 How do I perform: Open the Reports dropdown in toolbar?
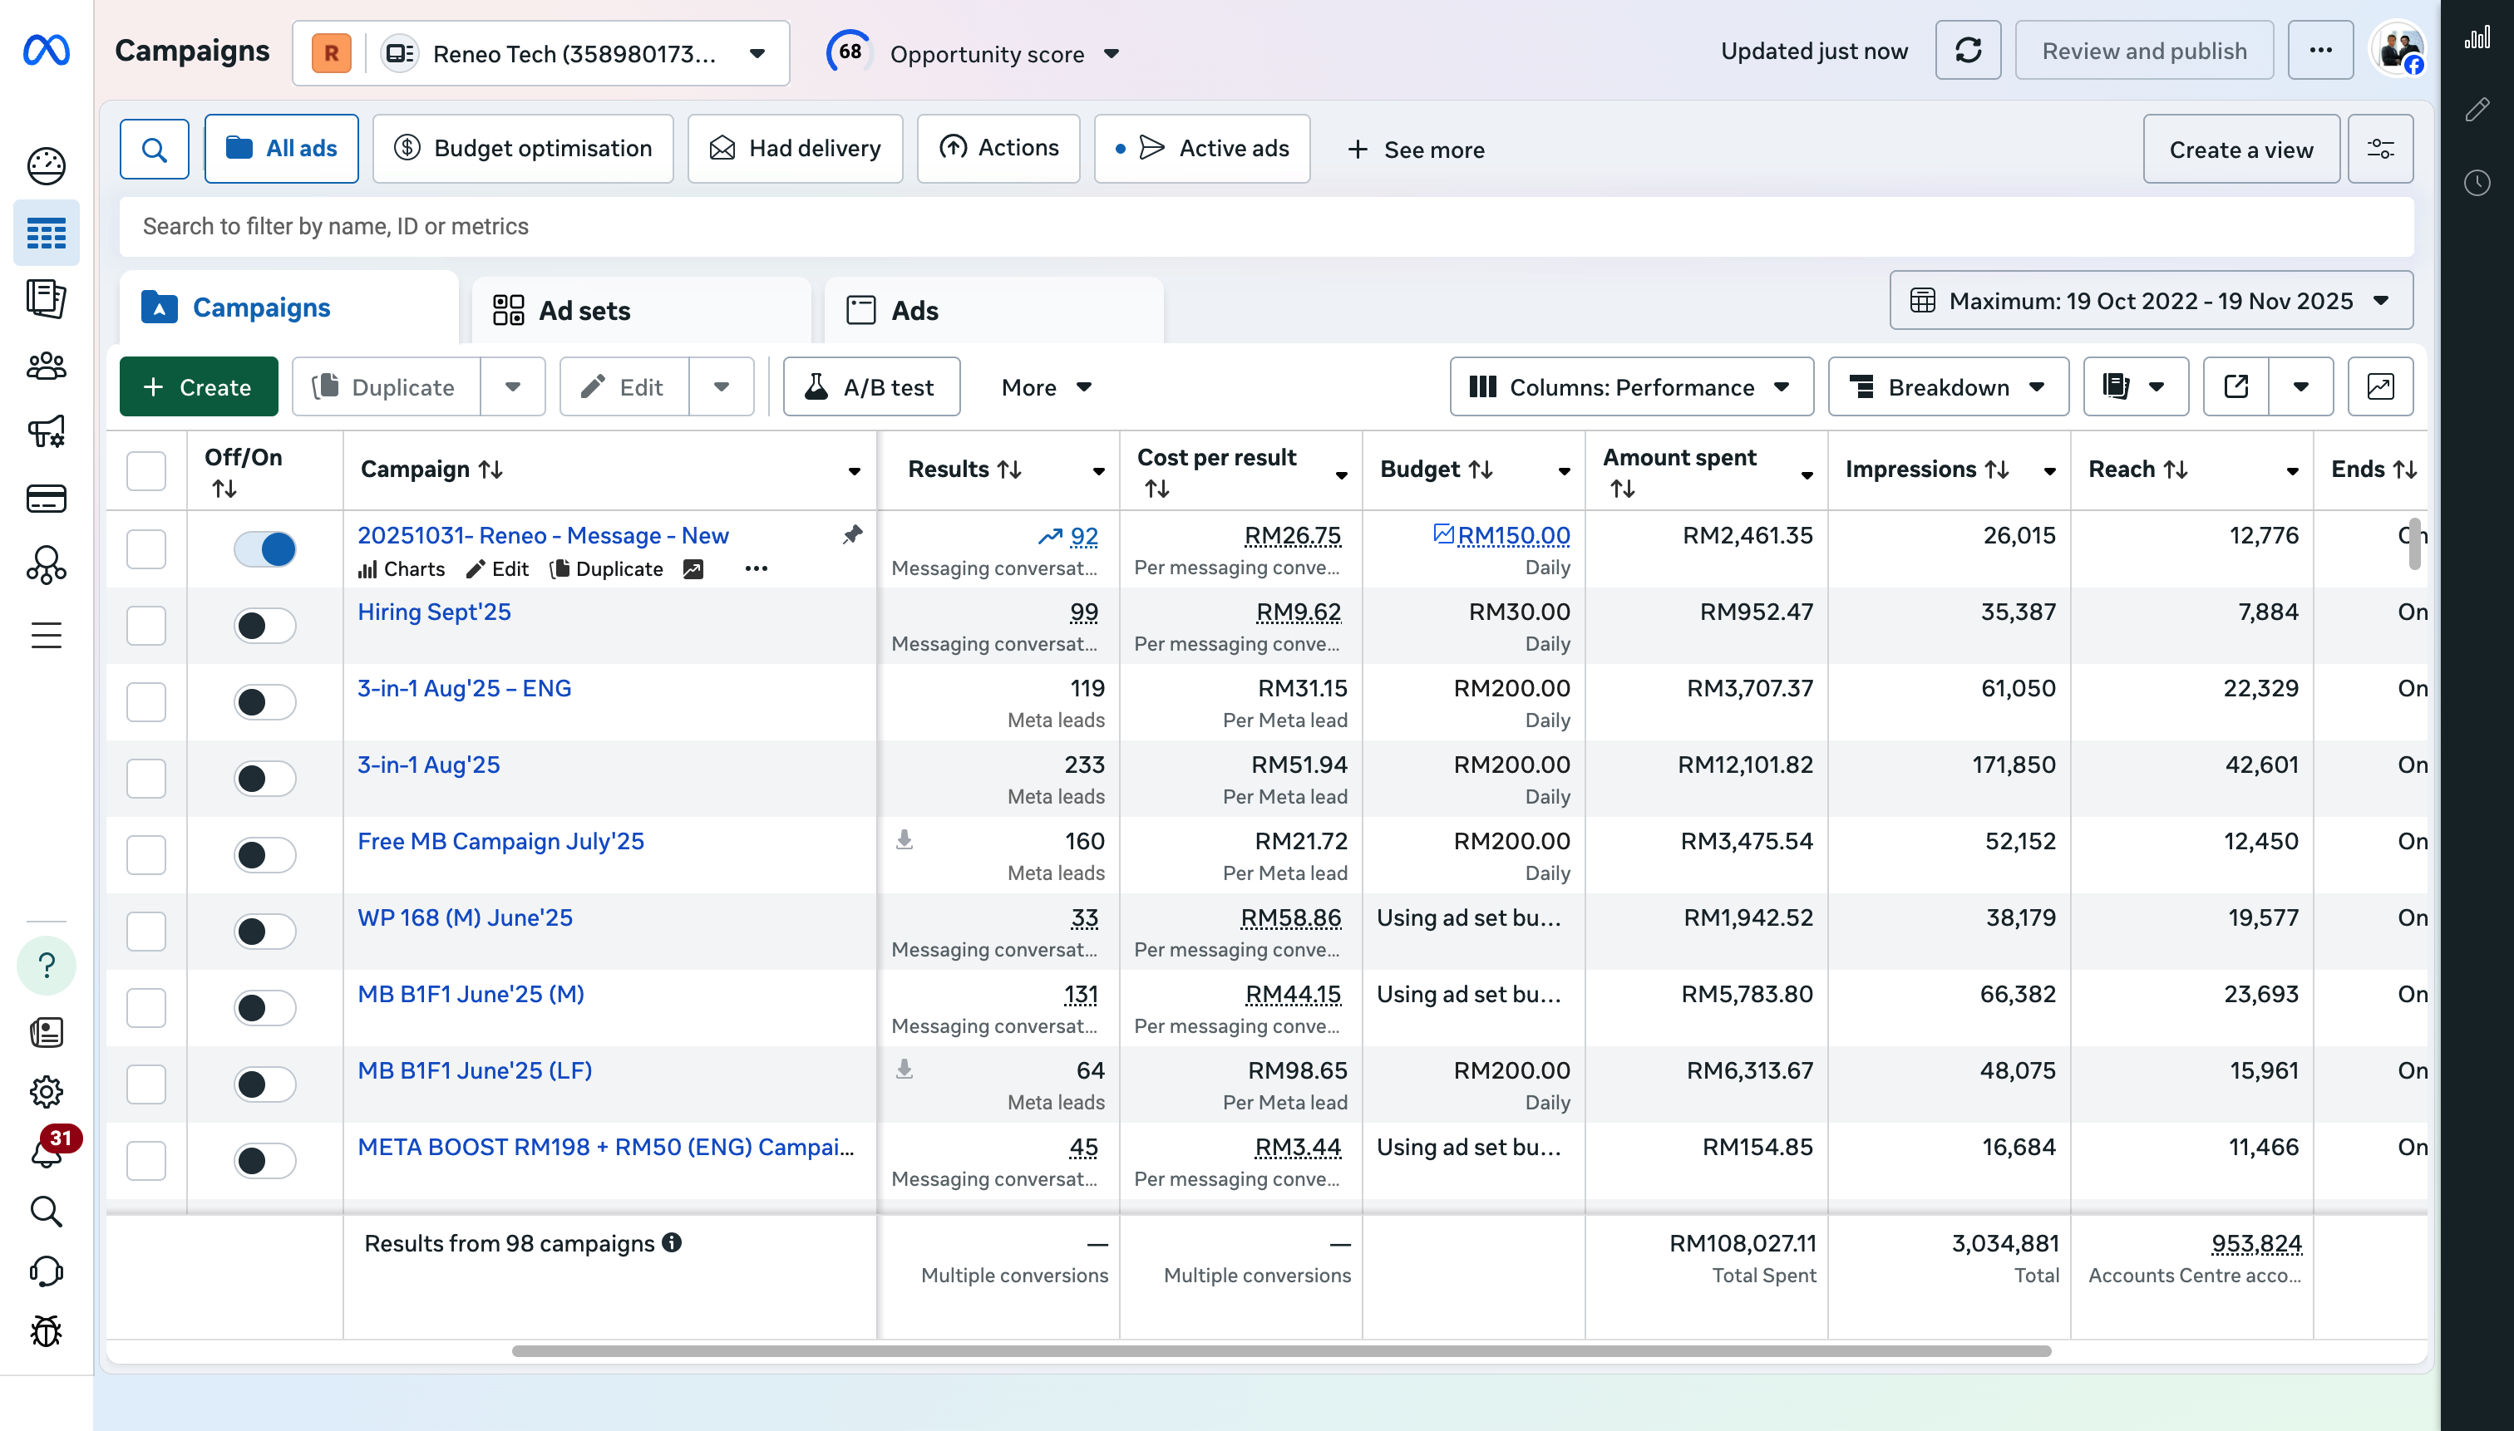click(x=2136, y=386)
